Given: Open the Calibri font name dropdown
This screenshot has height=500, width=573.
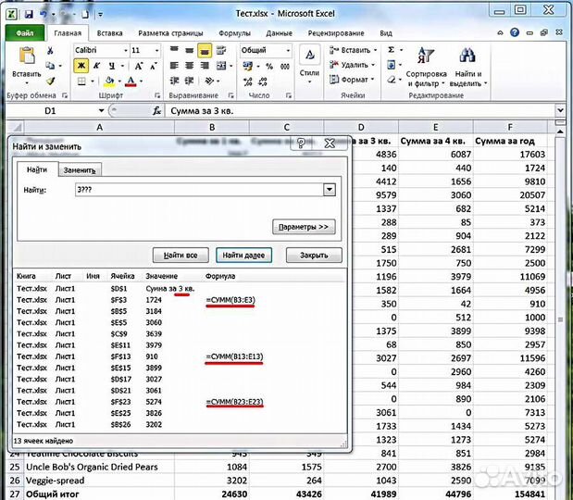Looking at the screenshot, I should (x=126, y=50).
